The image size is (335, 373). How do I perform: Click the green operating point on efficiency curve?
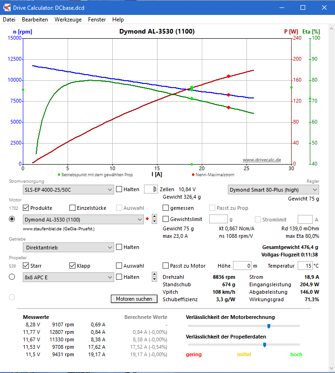(191, 99)
